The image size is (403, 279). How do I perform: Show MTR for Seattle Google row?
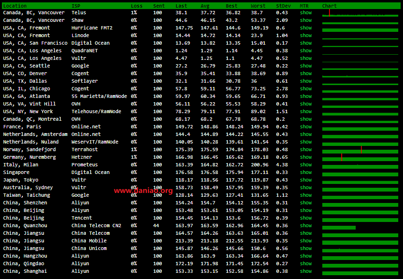306,66
